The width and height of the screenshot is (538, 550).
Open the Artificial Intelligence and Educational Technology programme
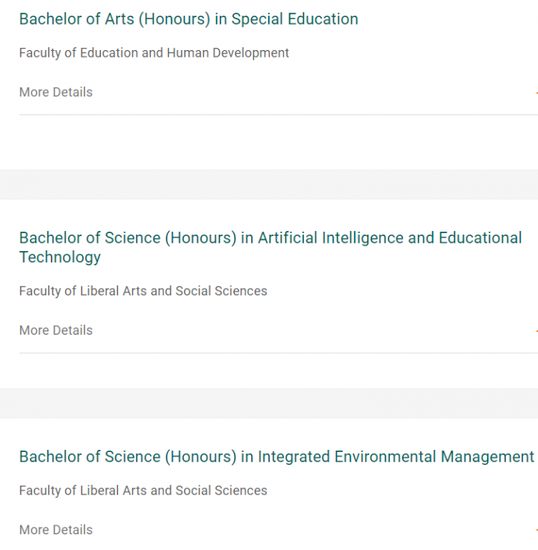click(x=270, y=238)
